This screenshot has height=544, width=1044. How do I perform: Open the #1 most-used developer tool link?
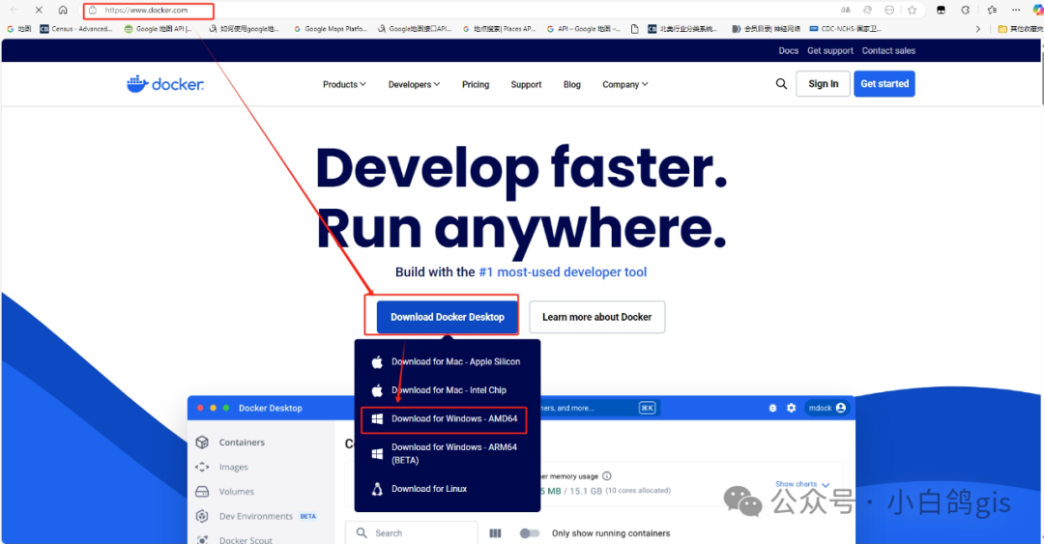pyautogui.click(x=563, y=272)
